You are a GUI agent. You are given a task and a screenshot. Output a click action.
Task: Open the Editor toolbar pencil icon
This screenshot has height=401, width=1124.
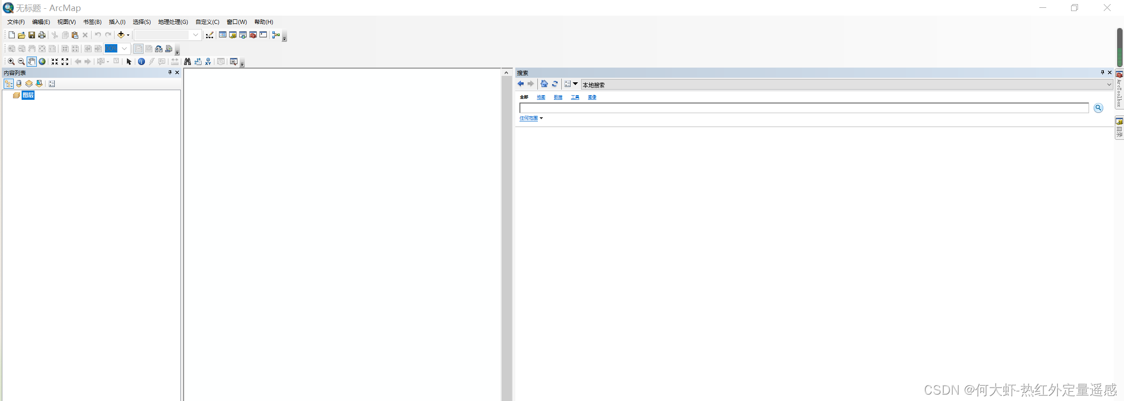pyautogui.click(x=210, y=35)
